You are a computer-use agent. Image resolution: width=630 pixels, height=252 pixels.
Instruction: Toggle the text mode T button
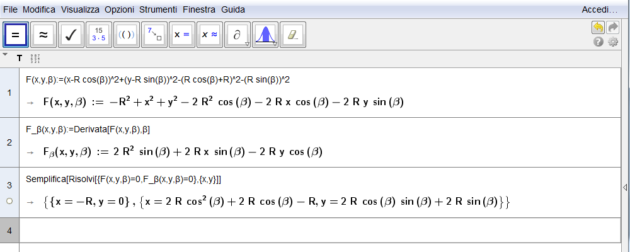tap(20, 59)
